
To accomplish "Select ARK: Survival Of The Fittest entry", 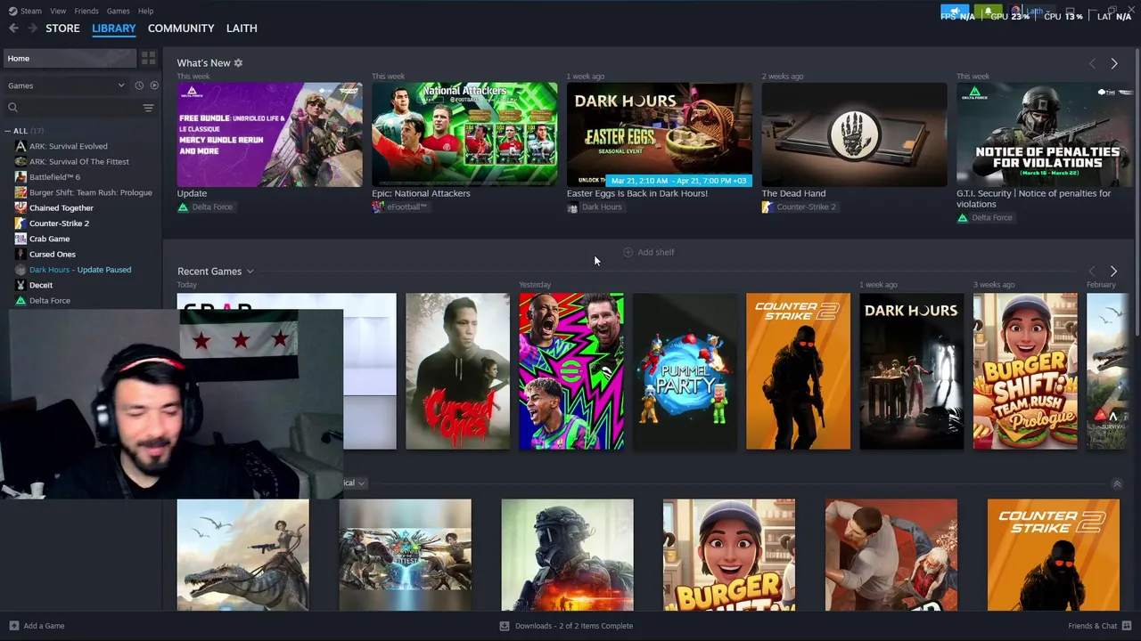I will point(80,161).
